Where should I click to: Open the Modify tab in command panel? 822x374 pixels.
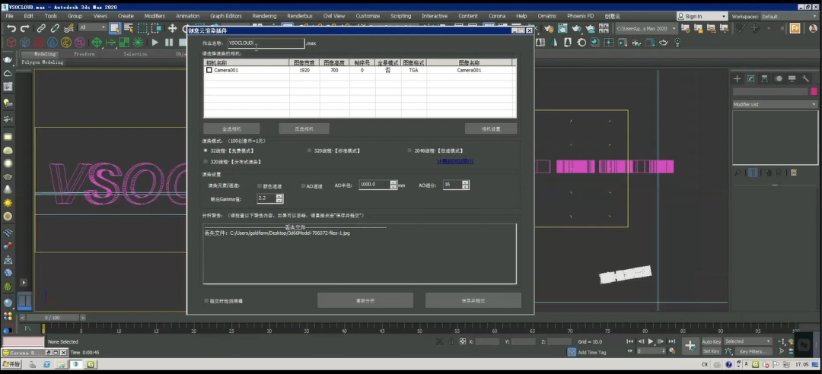(x=750, y=78)
